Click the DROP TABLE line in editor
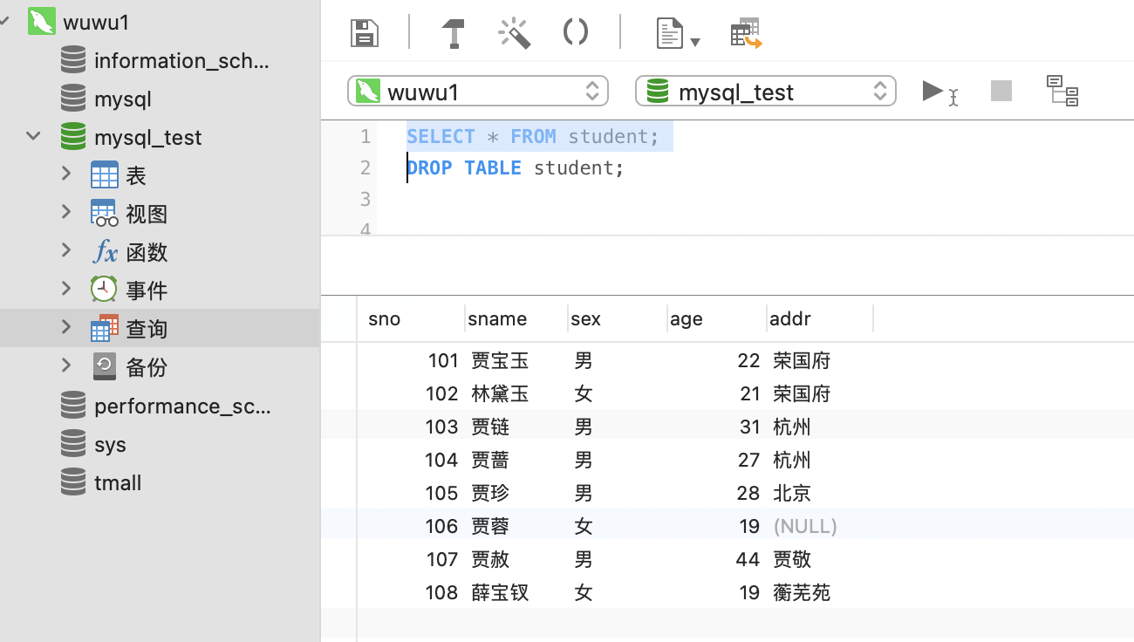The image size is (1134, 642). click(515, 167)
